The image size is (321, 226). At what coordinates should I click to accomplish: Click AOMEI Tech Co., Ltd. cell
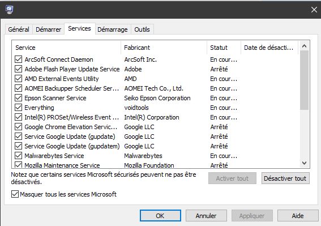coord(154,88)
